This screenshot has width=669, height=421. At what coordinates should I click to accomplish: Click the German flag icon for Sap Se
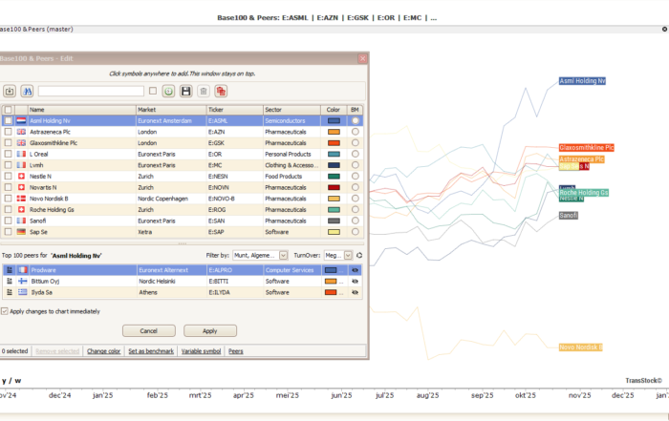[x=21, y=232]
